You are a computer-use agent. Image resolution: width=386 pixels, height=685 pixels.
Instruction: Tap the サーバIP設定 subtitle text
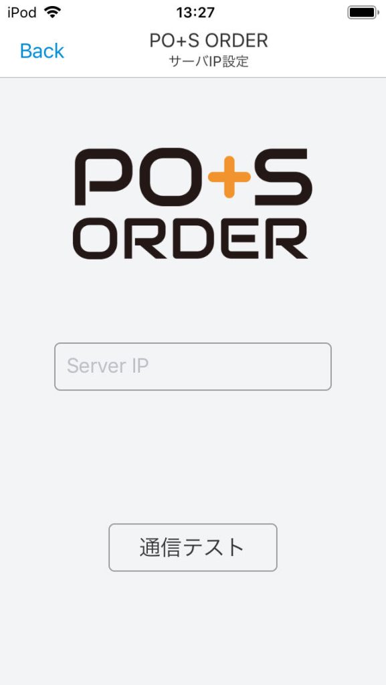(x=209, y=62)
